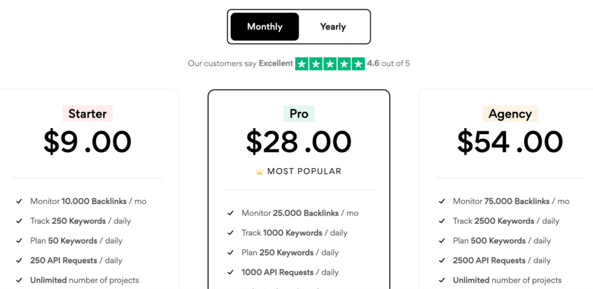The width and height of the screenshot is (593, 289).
Task: Click the $28.00 Pro price
Action: tap(299, 142)
